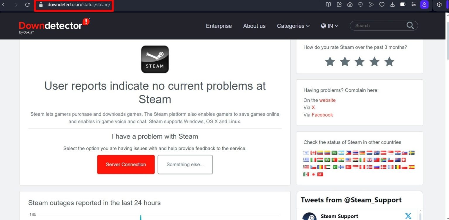Choose the Something else option
Image resolution: width=449 pixels, height=220 pixels.
point(185,164)
